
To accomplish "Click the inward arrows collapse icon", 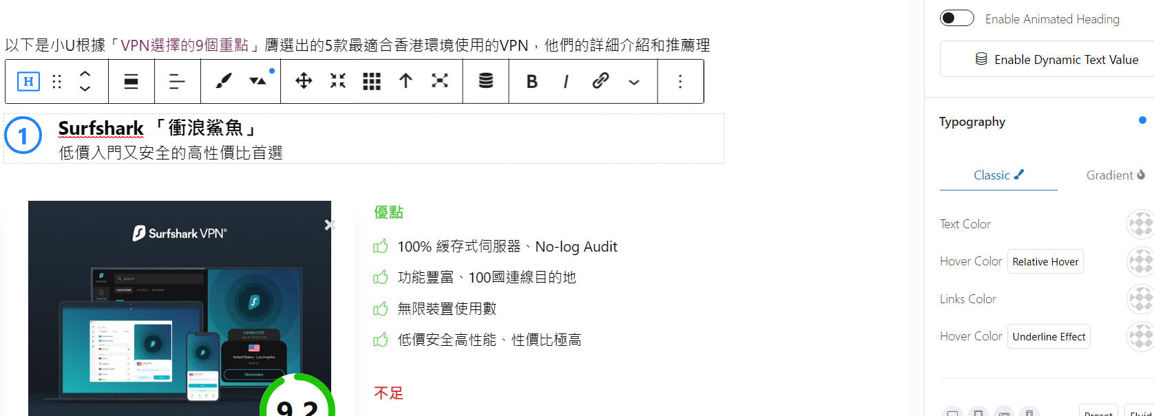I will click(337, 81).
